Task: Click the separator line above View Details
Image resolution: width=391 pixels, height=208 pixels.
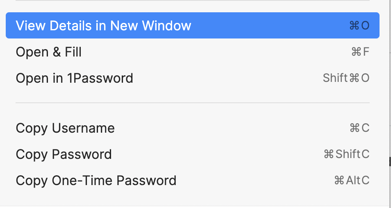Action: [193, 1]
